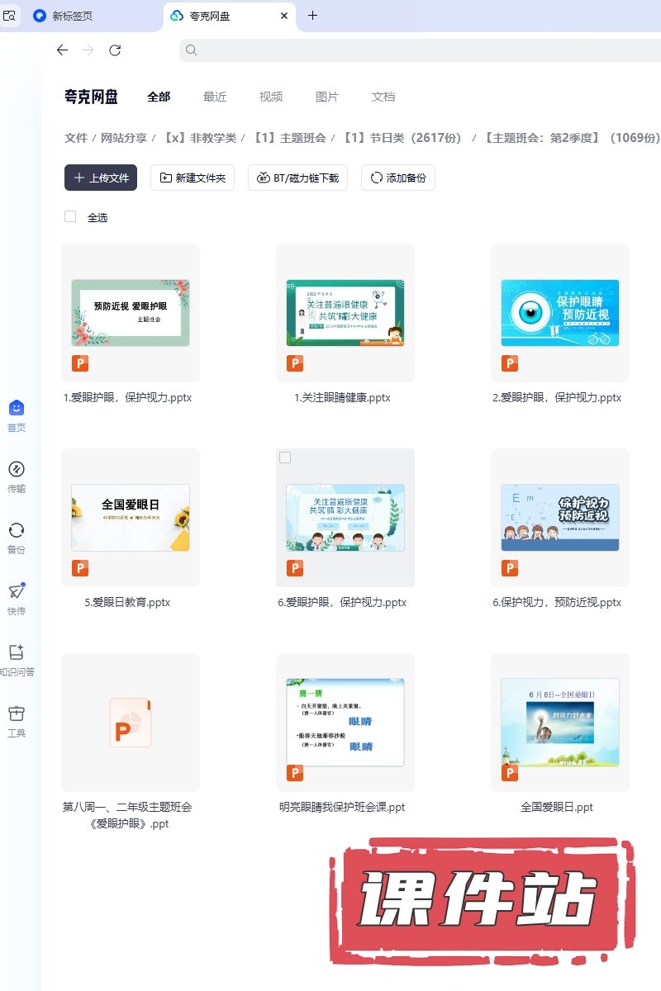Open the 工具 tools sidebar icon
Viewport: 661px width, 991px height.
pyautogui.click(x=17, y=714)
